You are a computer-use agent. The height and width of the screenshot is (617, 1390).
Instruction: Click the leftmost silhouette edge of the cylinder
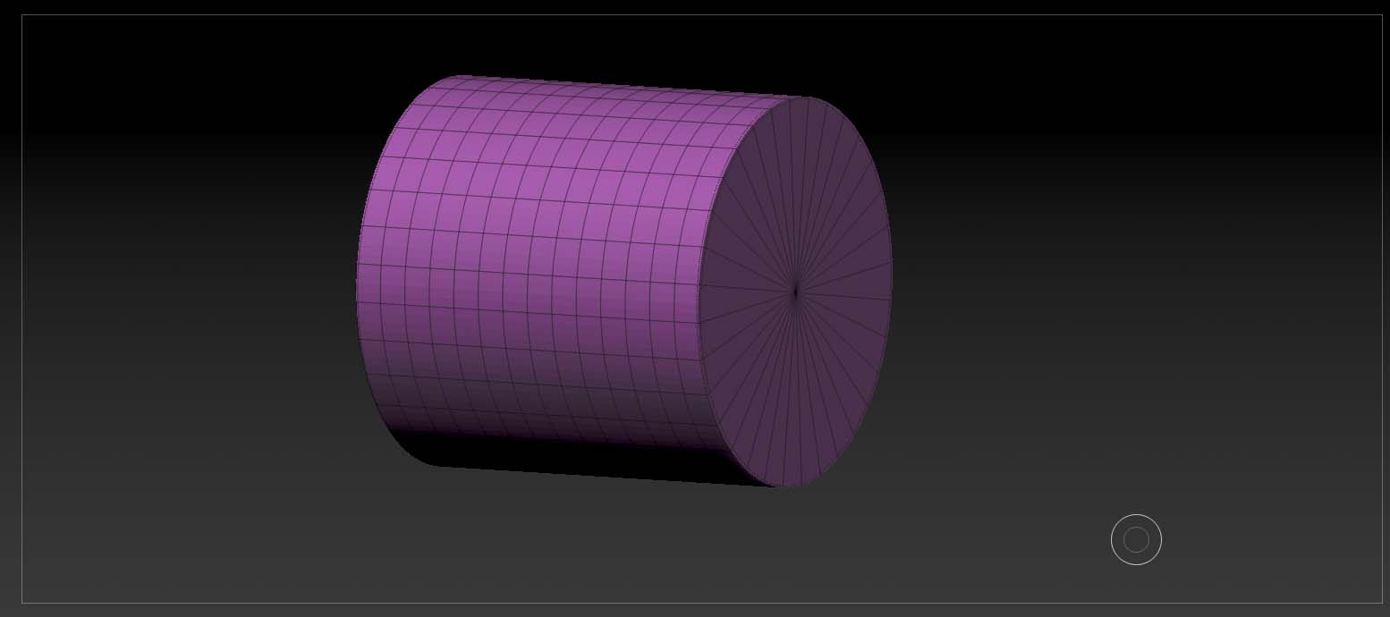pyautogui.click(x=358, y=286)
